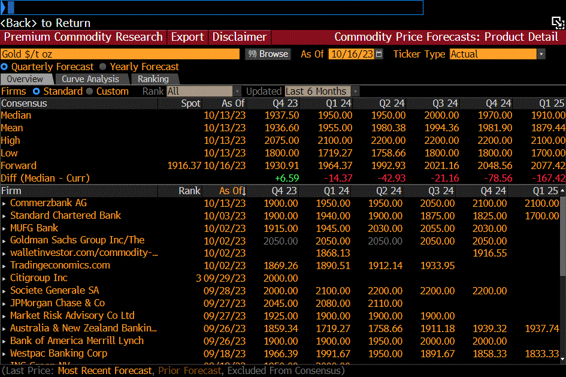This screenshot has width=566, height=377.
Task: Click the Diff Q1 25 value -167.42
Action: [549, 179]
